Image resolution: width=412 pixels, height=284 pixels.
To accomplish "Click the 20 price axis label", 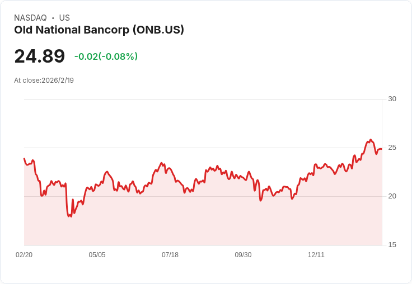I will 392,196.
